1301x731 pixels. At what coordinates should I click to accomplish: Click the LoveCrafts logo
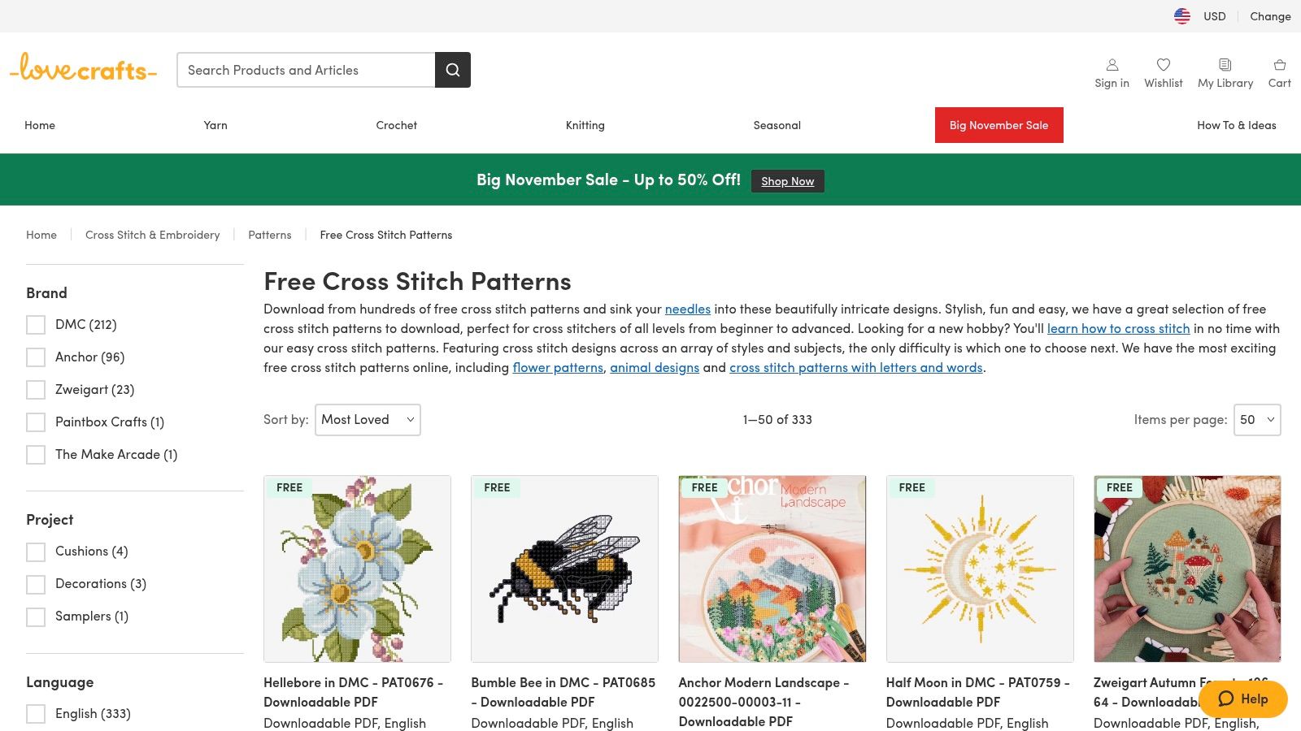point(84,69)
